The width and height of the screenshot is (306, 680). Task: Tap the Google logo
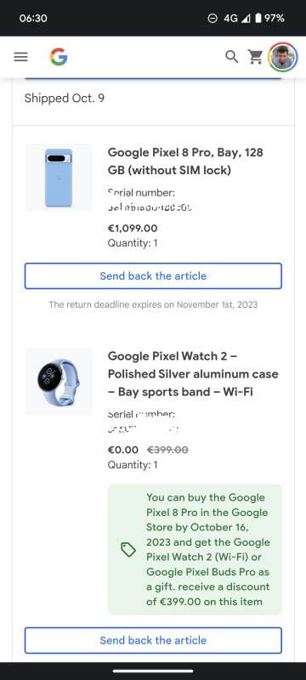coord(59,57)
